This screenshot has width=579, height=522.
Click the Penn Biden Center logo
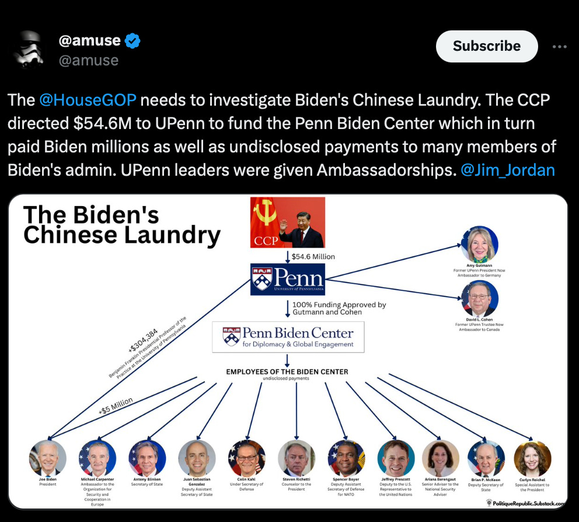pos(288,337)
